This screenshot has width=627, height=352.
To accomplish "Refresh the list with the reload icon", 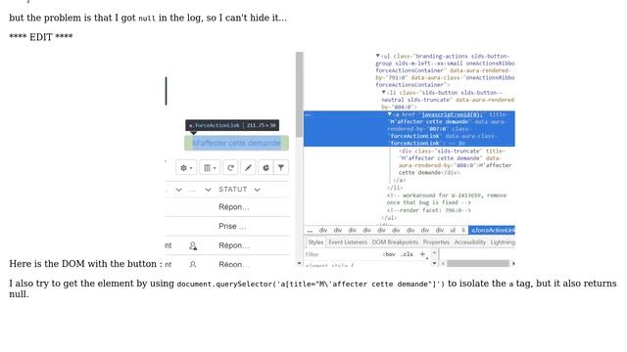I will tap(230, 168).
